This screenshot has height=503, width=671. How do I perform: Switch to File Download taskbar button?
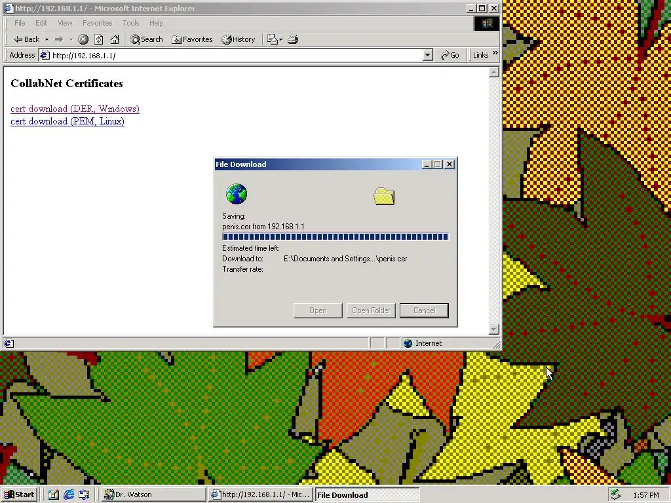pyautogui.click(x=366, y=495)
